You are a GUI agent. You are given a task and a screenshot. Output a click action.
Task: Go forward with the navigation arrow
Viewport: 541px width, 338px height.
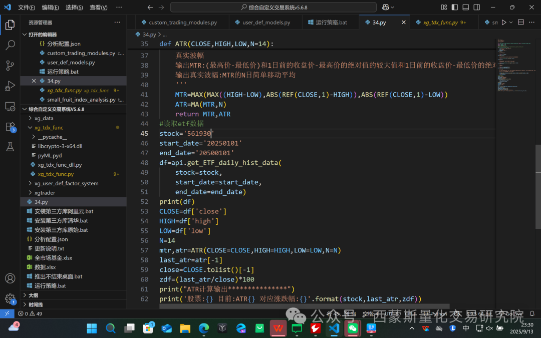[161, 7]
